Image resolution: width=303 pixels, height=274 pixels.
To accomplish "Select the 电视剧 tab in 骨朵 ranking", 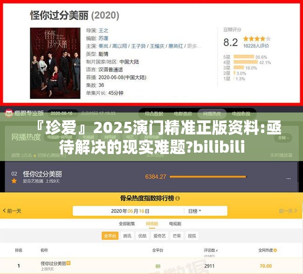I will tap(175, 224).
